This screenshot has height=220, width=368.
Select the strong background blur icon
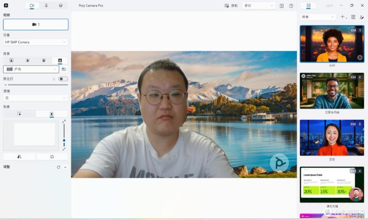(x=44, y=60)
